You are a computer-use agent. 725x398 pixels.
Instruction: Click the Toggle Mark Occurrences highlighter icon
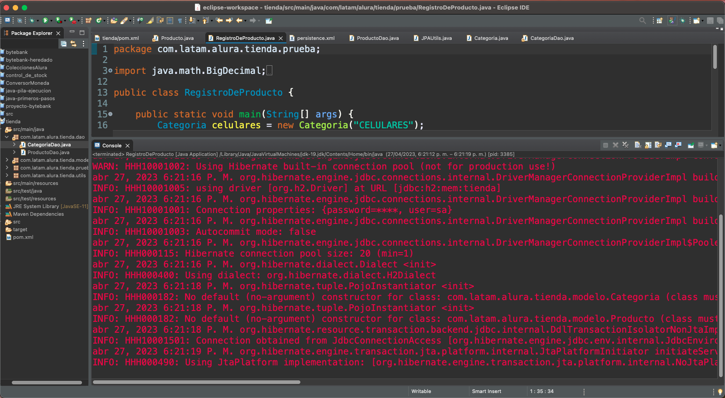(x=150, y=20)
